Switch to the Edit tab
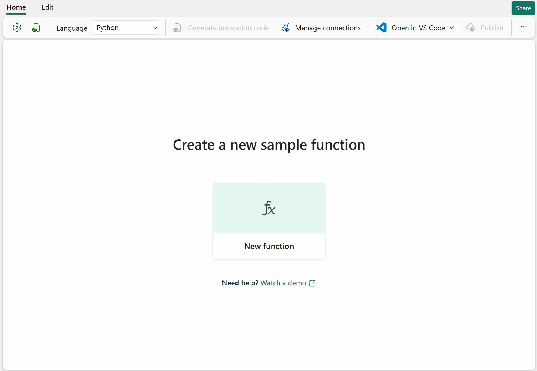Image resolution: width=537 pixels, height=371 pixels. pos(47,7)
